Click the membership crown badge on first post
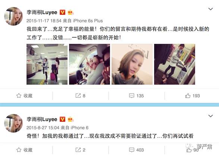The image size is (219, 156). pyautogui.click(x=71, y=12)
